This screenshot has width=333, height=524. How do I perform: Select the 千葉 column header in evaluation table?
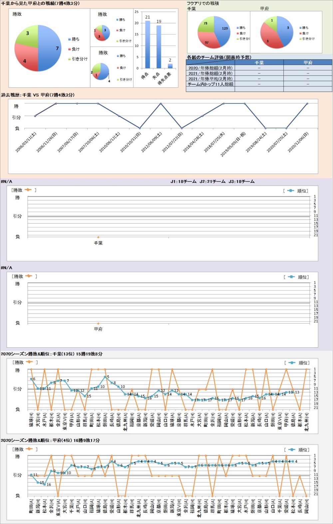click(259, 62)
